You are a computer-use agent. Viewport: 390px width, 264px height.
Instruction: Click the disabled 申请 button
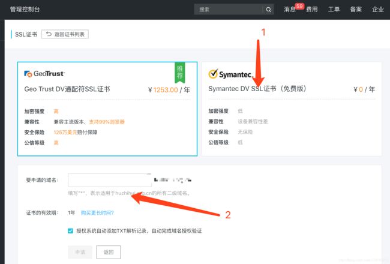80,252
